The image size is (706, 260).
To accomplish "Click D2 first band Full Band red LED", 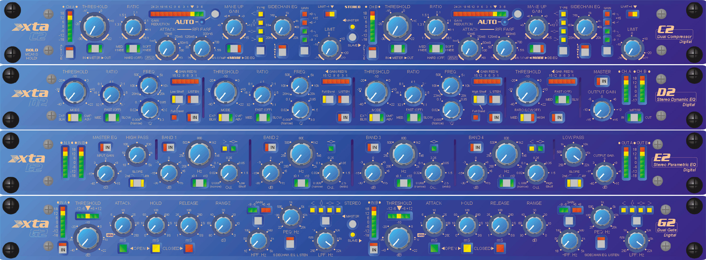I will point(174,117).
